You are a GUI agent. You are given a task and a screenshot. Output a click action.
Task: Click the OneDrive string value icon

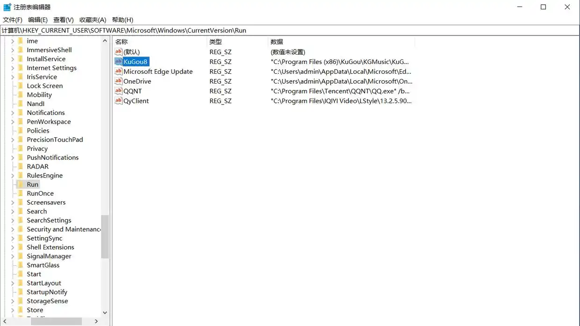tap(118, 81)
